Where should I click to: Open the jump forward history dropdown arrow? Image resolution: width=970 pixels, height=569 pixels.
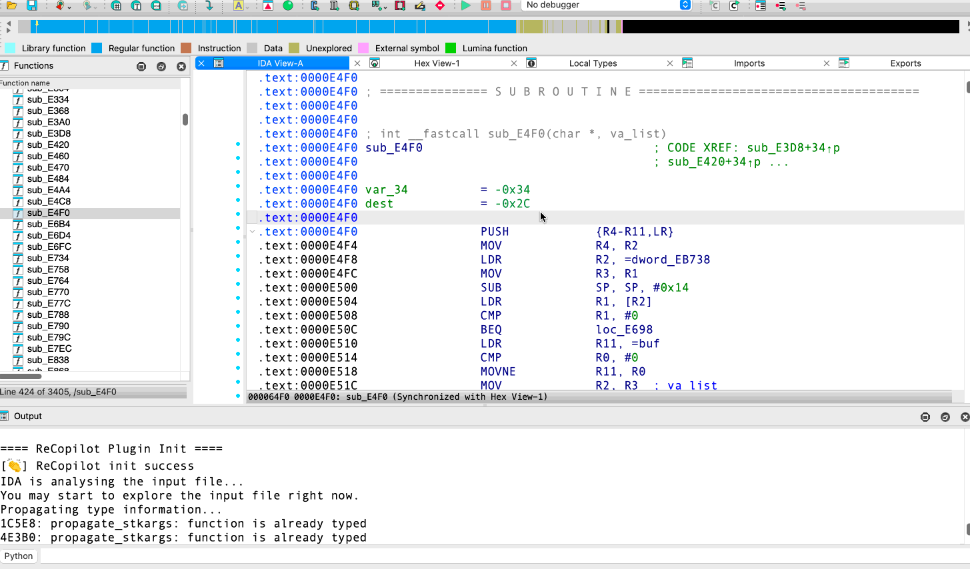click(96, 7)
